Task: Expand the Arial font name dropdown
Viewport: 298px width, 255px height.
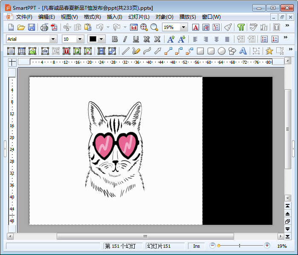Action: pyautogui.click(x=53, y=39)
